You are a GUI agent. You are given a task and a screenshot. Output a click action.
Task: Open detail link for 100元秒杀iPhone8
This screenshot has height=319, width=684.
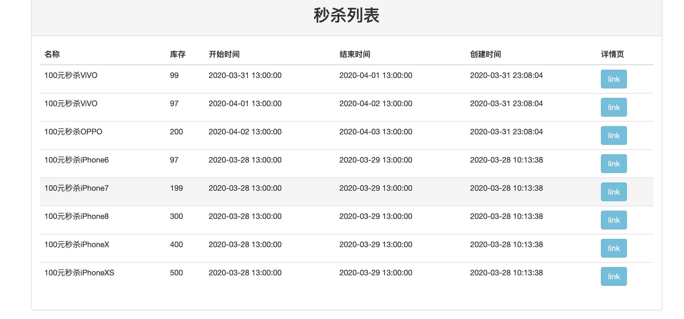613,220
